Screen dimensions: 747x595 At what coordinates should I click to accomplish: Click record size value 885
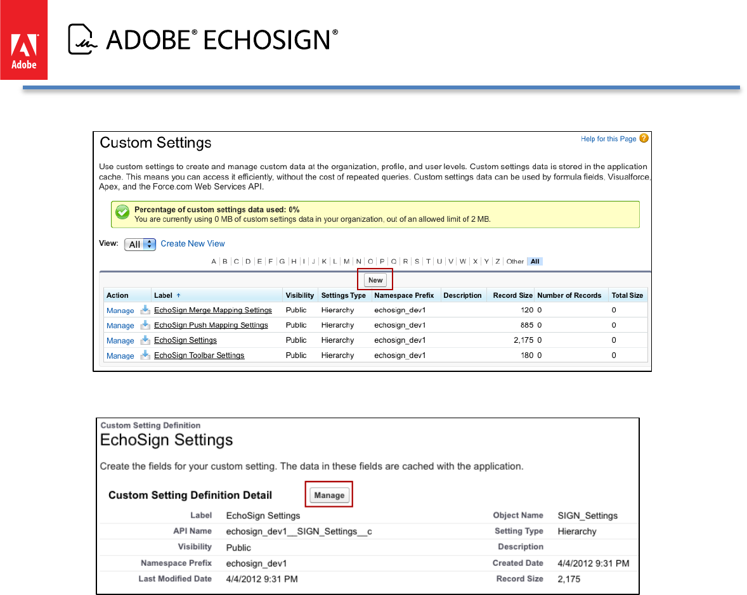tap(527, 325)
